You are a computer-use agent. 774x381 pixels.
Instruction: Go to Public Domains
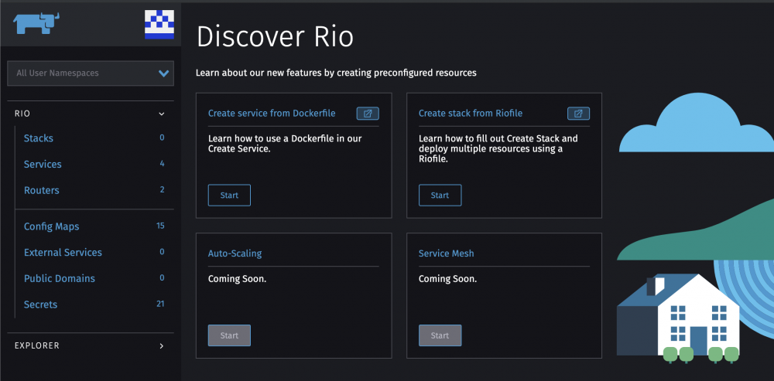click(60, 278)
